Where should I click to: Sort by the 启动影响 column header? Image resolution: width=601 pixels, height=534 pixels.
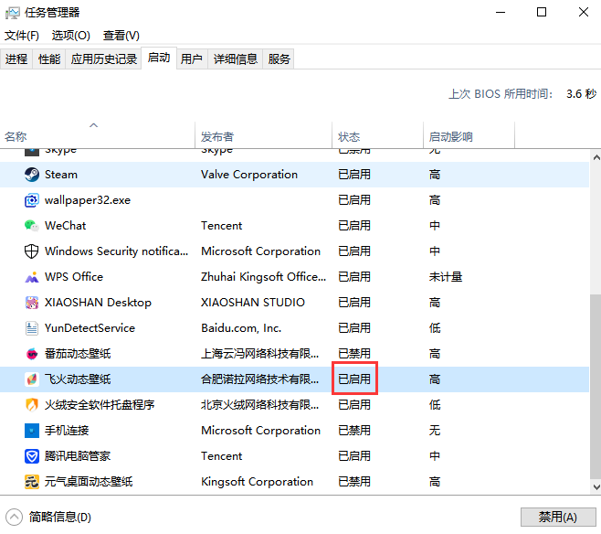(469, 135)
